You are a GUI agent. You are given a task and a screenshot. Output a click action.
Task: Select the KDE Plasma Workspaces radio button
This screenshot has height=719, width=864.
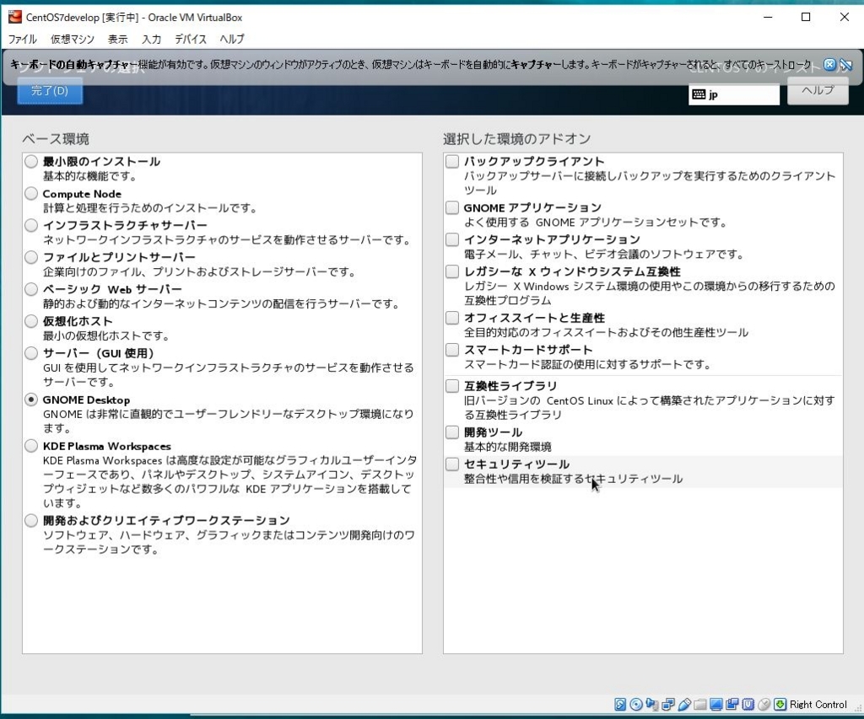pyautogui.click(x=31, y=446)
